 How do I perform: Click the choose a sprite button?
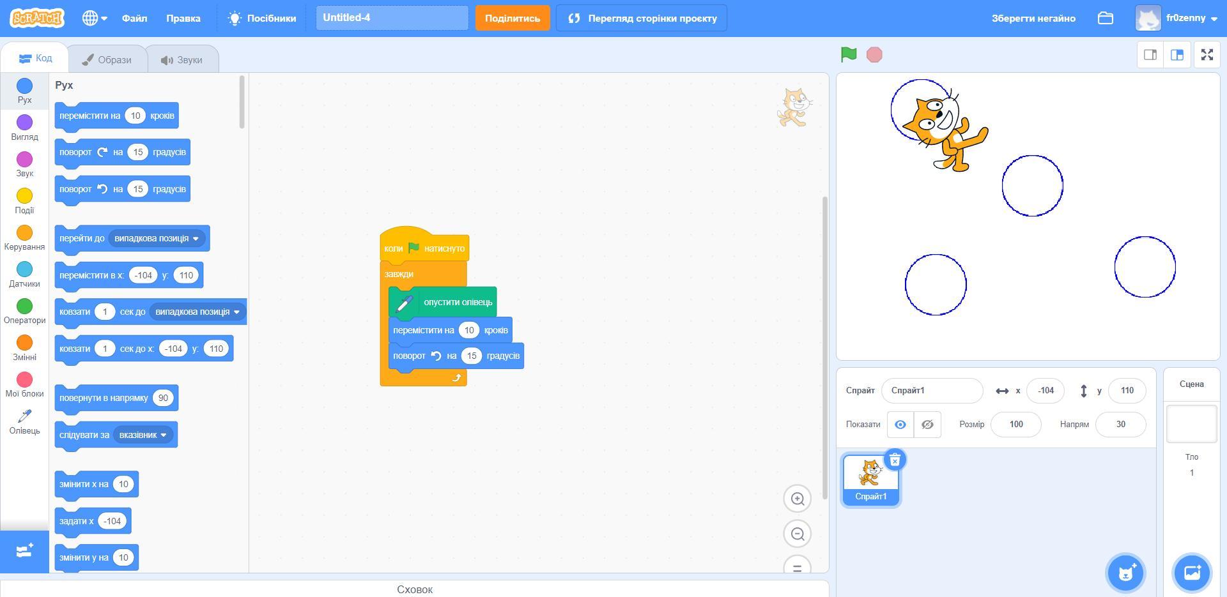pos(1125,573)
